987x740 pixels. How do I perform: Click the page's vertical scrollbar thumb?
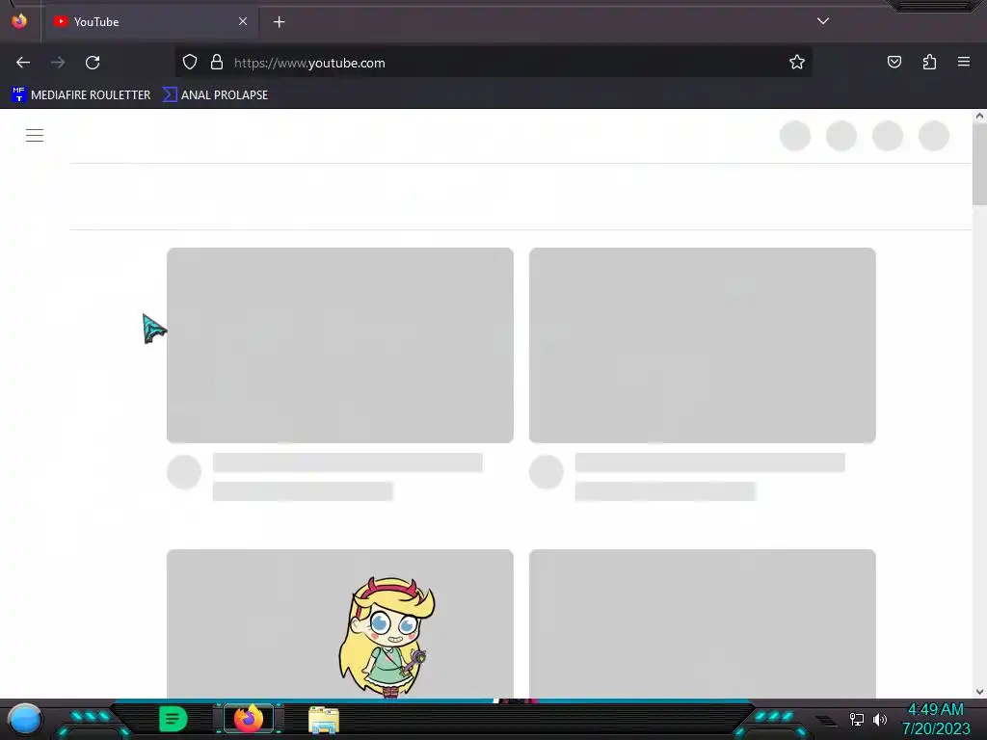pos(979,164)
